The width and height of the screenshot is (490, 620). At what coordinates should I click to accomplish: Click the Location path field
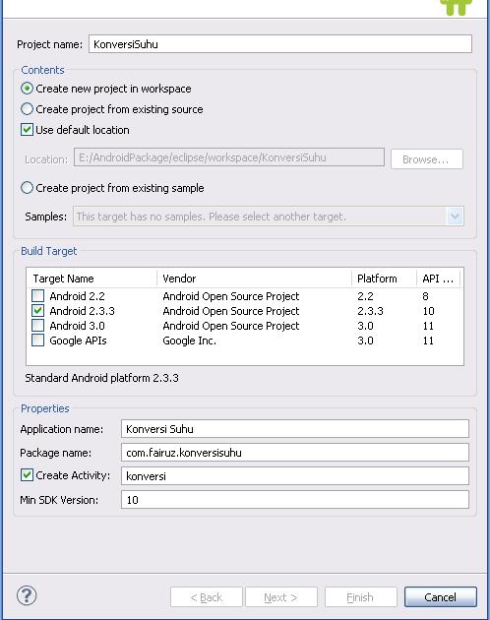click(x=229, y=157)
